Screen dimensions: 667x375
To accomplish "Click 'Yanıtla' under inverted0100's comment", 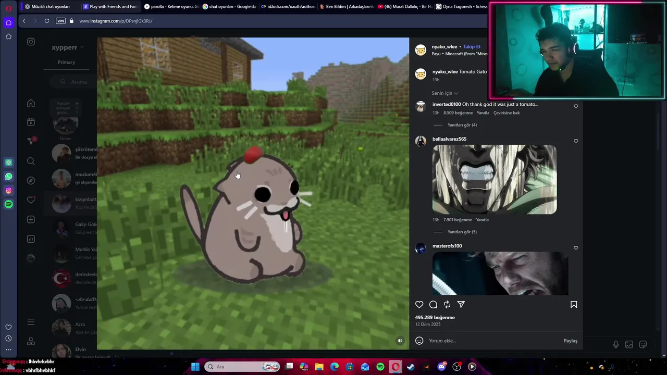I will pos(483,113).
